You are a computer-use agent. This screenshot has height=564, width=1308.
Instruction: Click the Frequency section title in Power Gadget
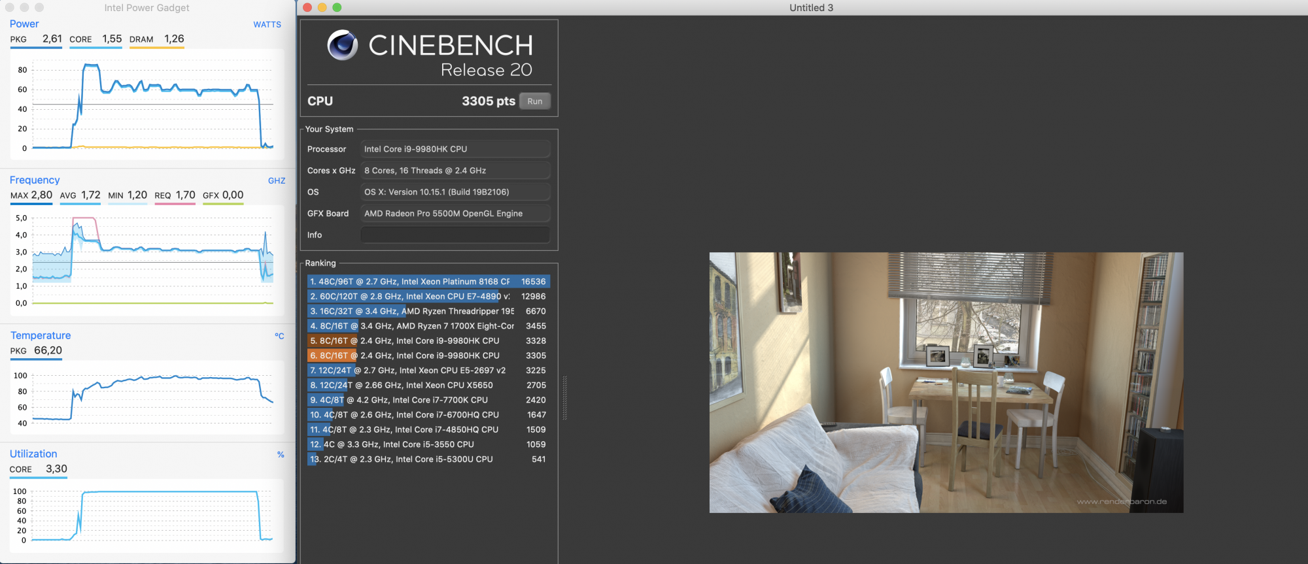[x=35, y=180]
